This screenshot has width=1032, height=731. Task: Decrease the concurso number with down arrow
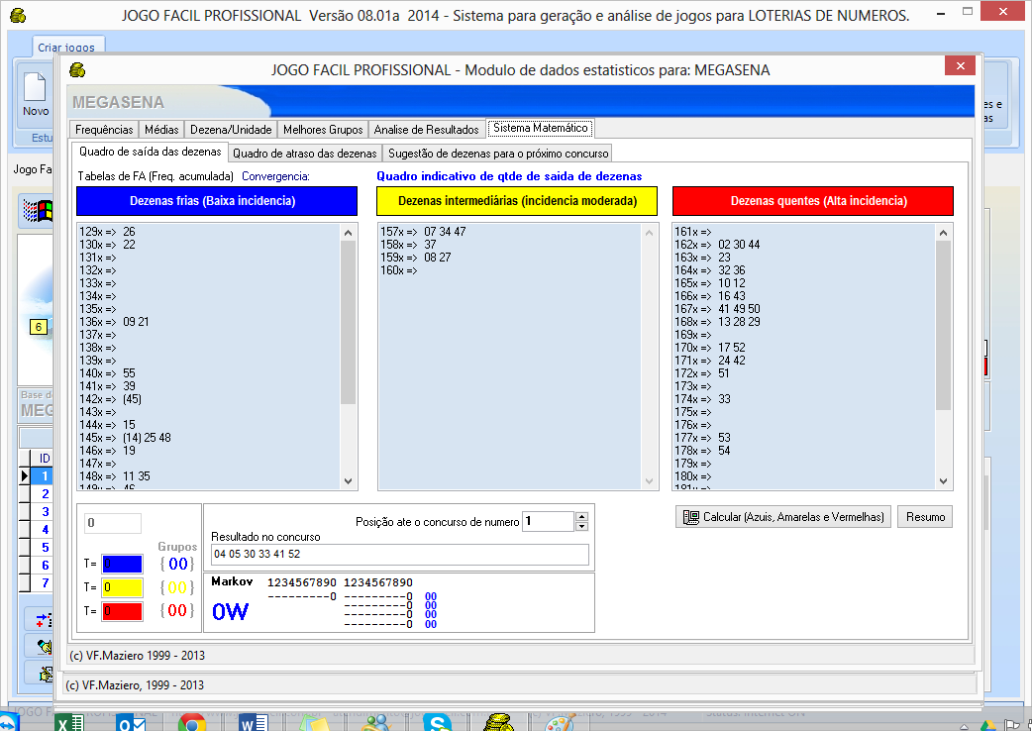[x=581, y=526]
